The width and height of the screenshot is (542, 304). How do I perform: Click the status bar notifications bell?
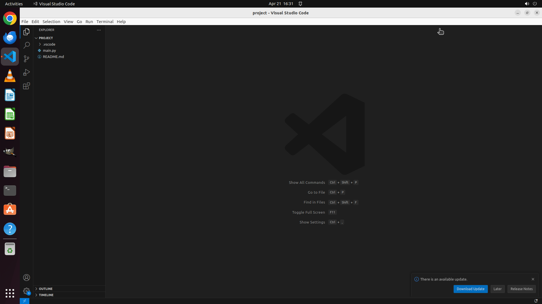pos(536,301)
